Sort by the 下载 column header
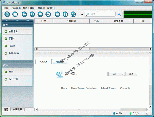Screen dimensions: 154x117 142,21
